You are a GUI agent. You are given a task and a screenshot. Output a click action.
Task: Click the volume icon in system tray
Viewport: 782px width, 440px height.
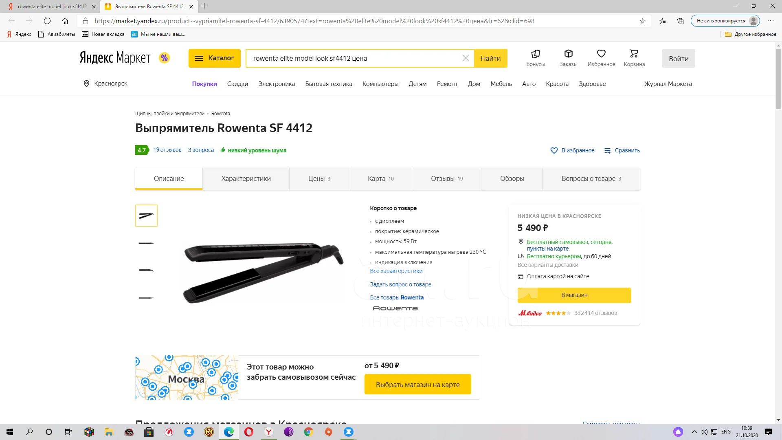[x=704, y=432]
